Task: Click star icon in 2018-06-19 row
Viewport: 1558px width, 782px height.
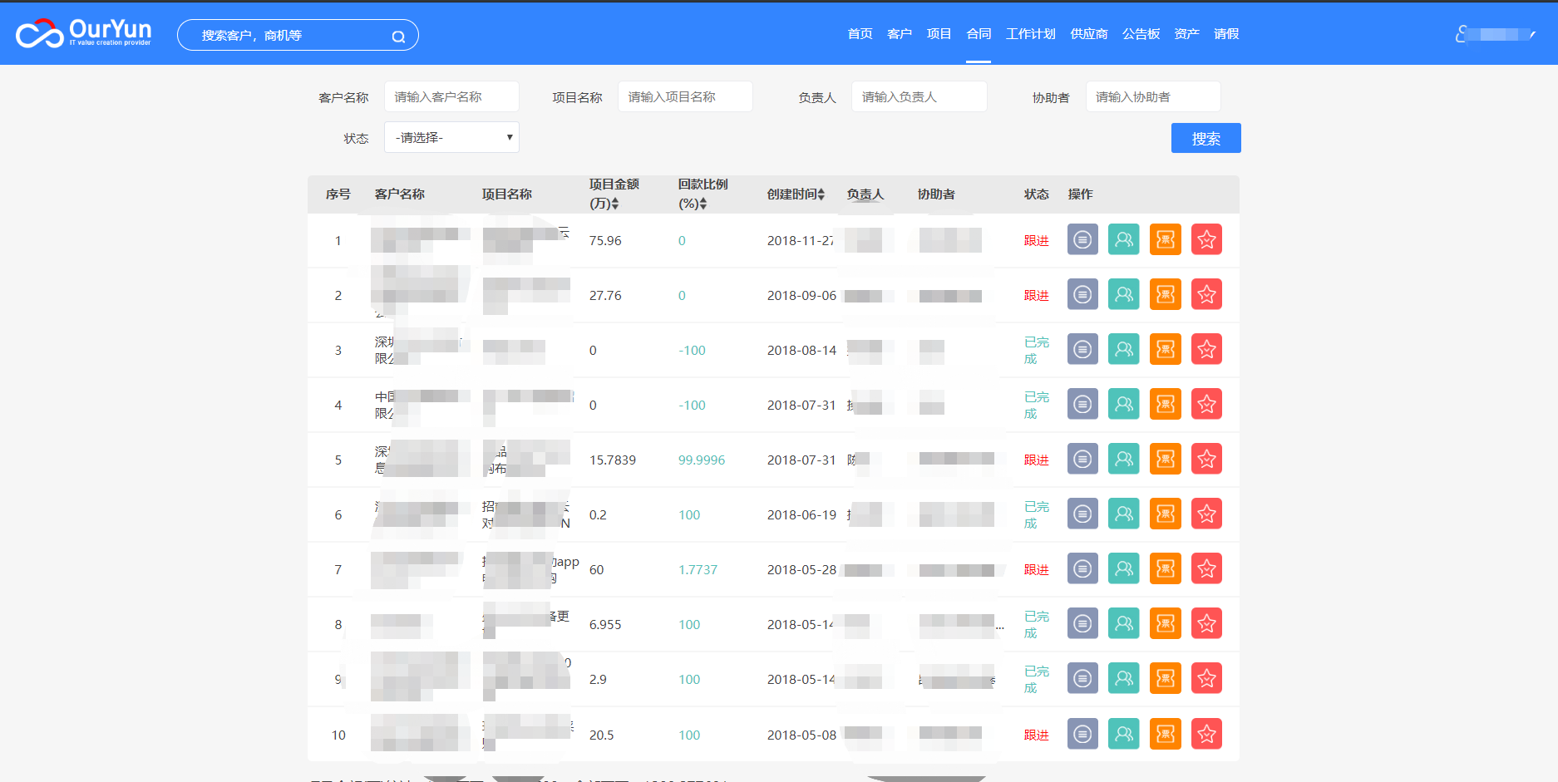Action: point(1207,514)
